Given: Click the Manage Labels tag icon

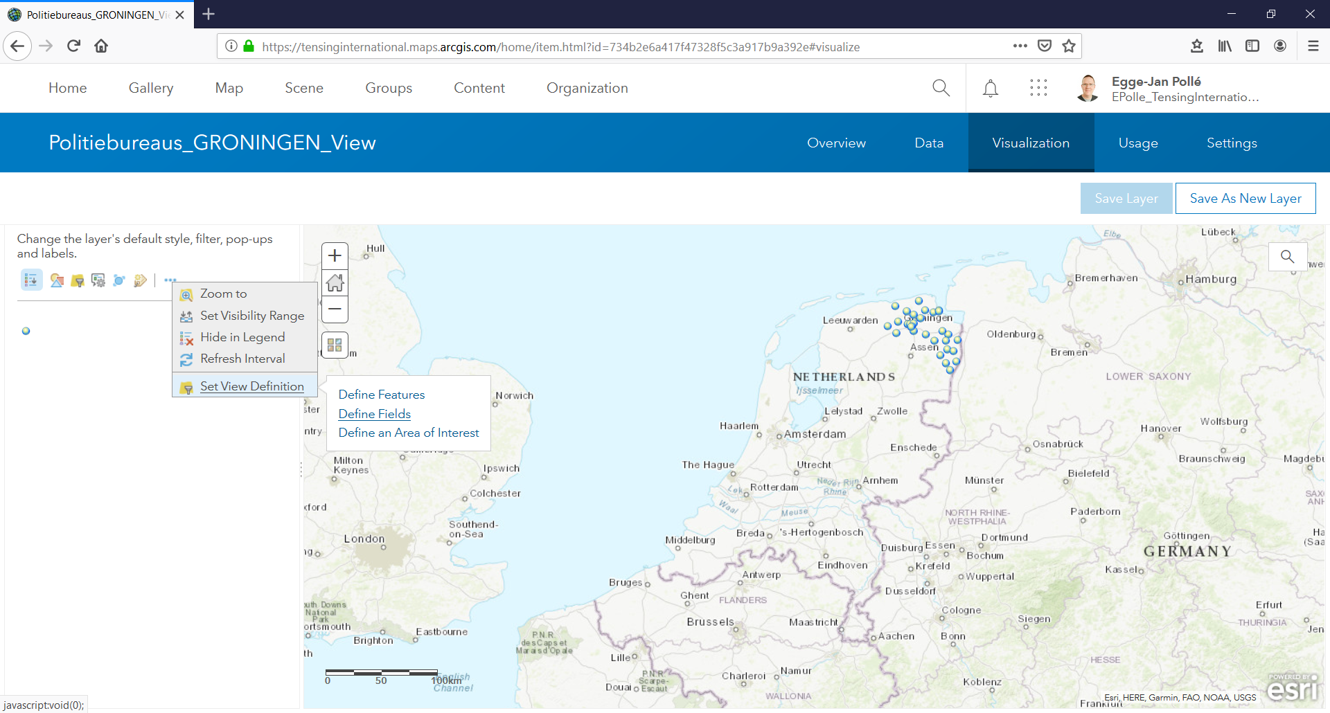Looking at the screenshot, I should (140, 280).
